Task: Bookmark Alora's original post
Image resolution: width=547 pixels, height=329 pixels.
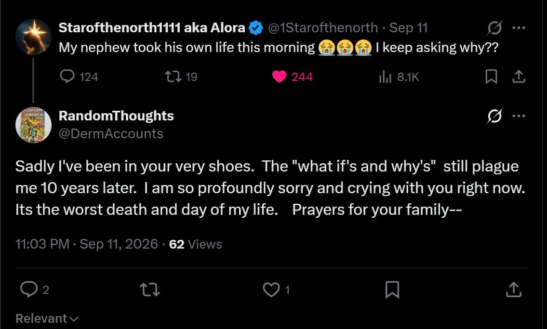Action: (491, 77)
